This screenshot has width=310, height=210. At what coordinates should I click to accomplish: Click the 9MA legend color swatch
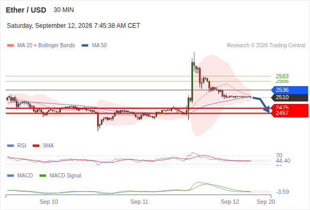(x=36, y=146)
